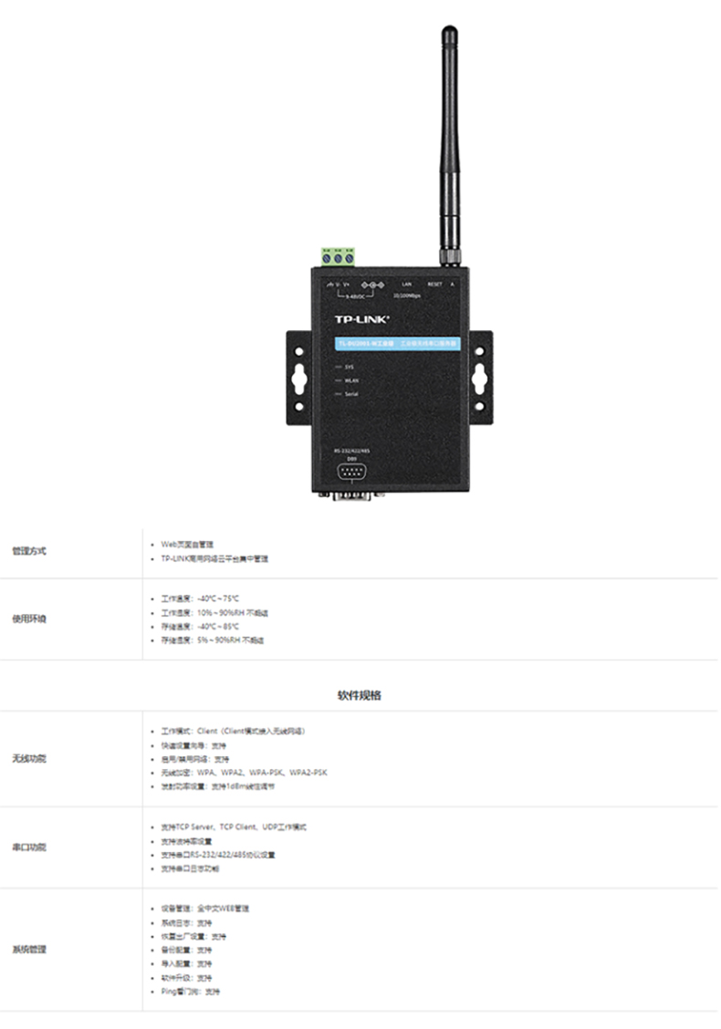Select the 串口功能 row label
The height and width of the screenshot is (1029, 721).
point(29,847)
